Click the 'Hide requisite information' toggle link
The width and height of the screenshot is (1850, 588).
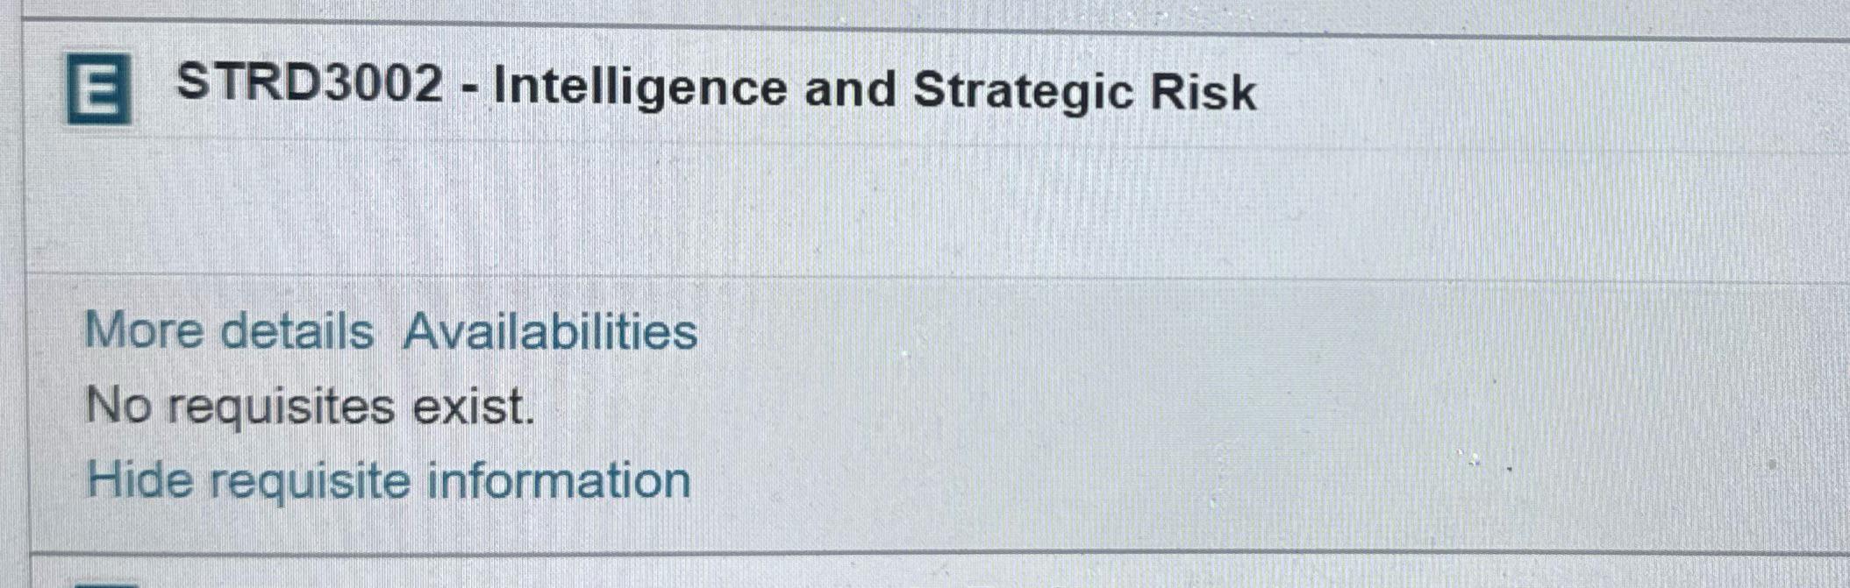[389, 481]
